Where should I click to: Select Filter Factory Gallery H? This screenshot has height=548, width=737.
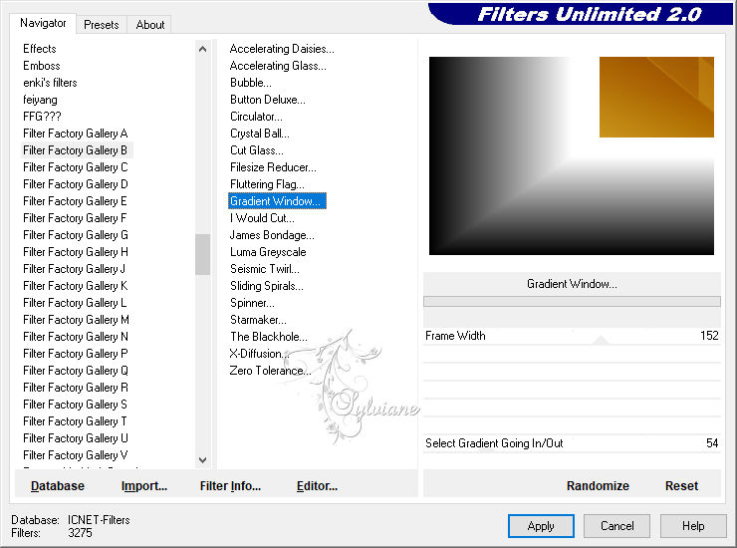tap(76, 252)
